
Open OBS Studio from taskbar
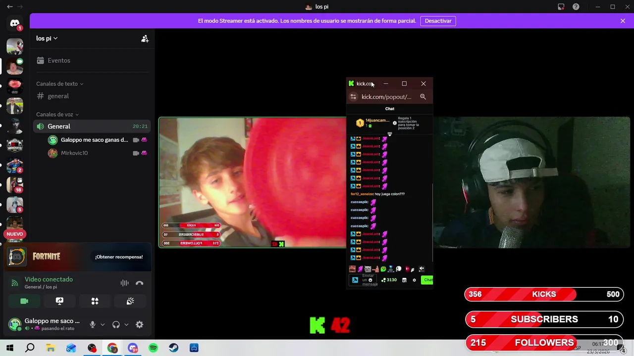tap(92, 348)
